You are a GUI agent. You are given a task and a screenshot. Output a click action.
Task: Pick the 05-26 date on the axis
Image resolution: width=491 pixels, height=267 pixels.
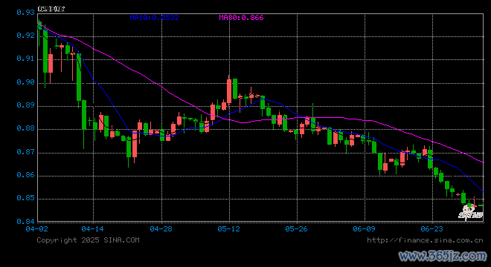click(x=296, y=229)
